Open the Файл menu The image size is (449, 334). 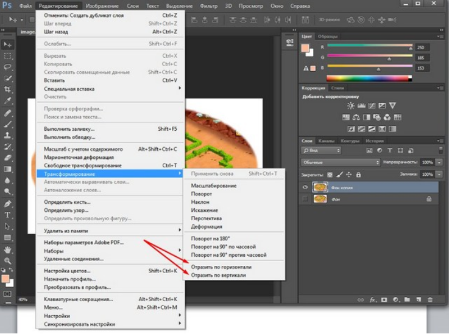pos(26,5)
